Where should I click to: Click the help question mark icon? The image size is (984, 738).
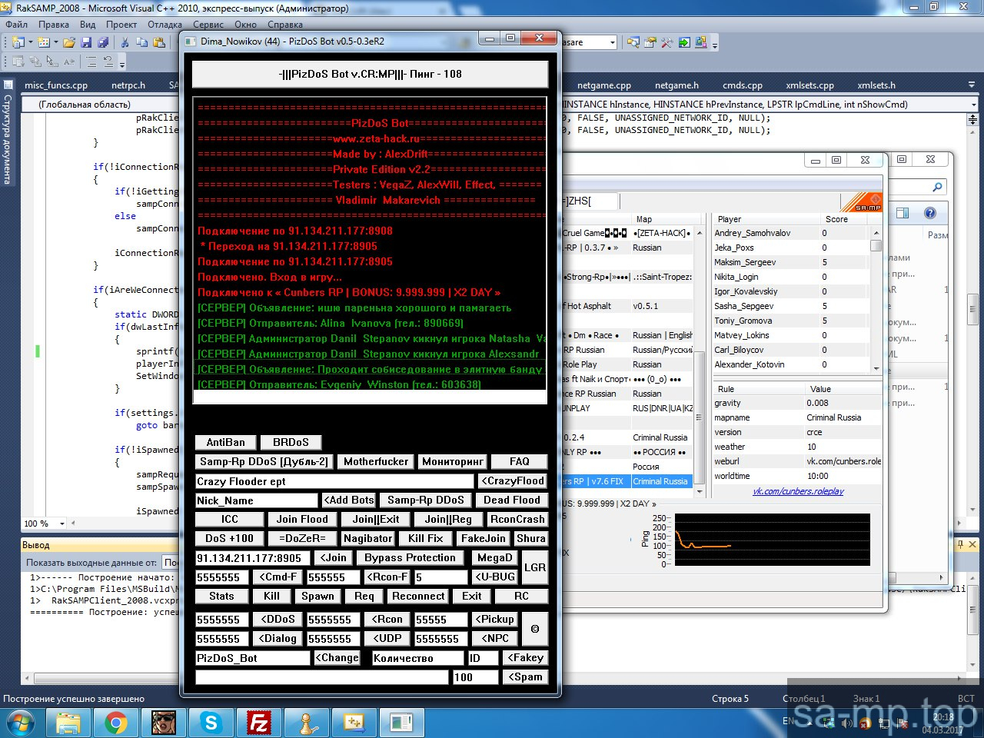[929, 213]
